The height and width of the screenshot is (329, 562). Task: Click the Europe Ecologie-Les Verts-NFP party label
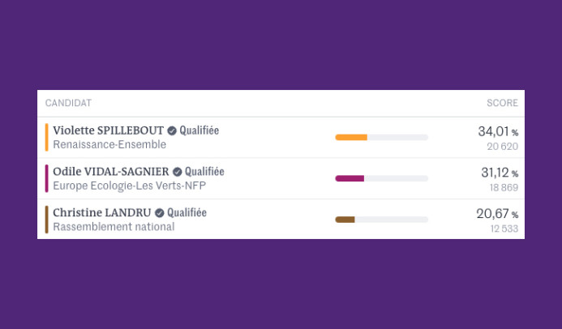pyautogui.click(x=129, y=186)
